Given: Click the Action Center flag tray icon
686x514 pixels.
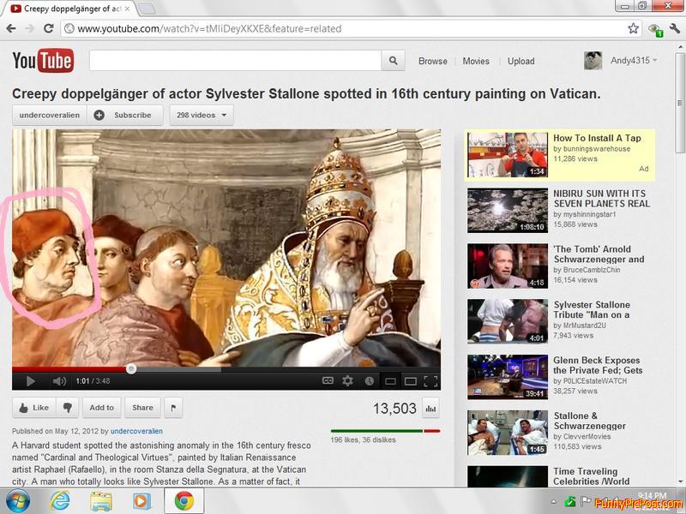Looking at the screenshot, I should [586, 501].
